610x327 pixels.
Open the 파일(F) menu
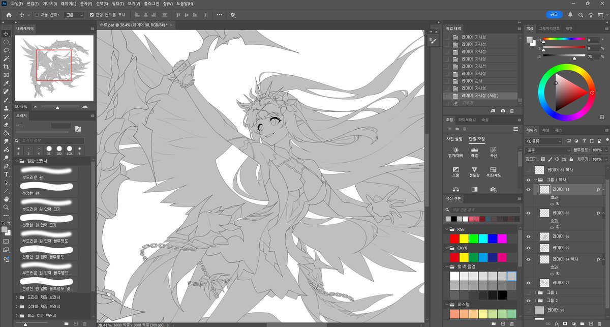[17, 4]
